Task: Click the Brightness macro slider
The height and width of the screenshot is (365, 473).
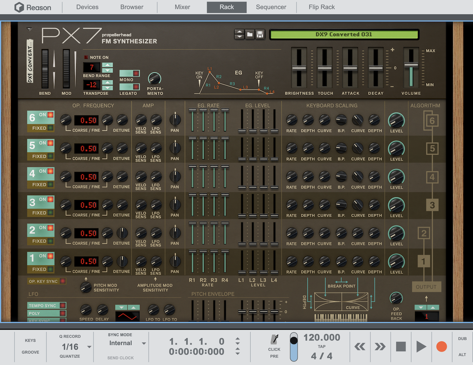Action: point(299,68)
